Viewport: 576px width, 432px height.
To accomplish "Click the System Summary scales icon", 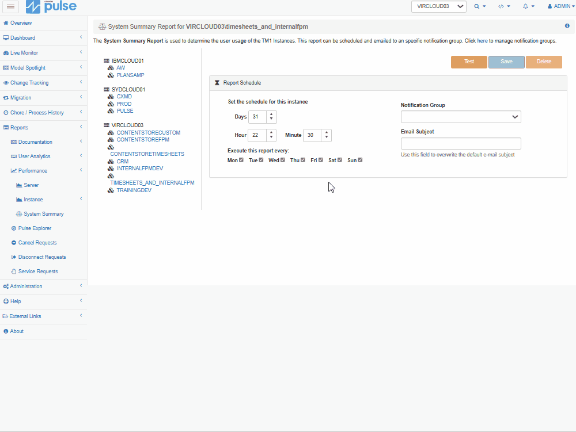I will coord(19,214).
